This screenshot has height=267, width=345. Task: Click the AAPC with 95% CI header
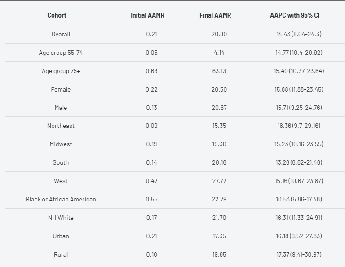[x=295, y=15]
